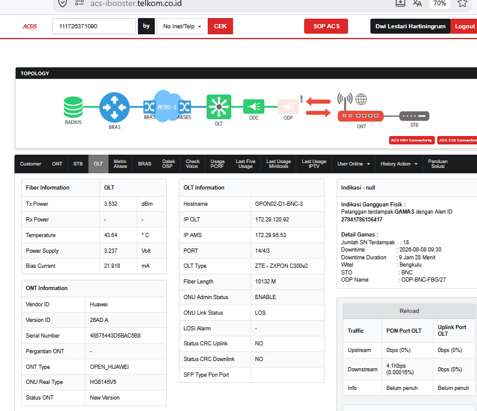477x411 pixels.
Task: Select the grey STB device icon
Action: click(x=414, y=116)
